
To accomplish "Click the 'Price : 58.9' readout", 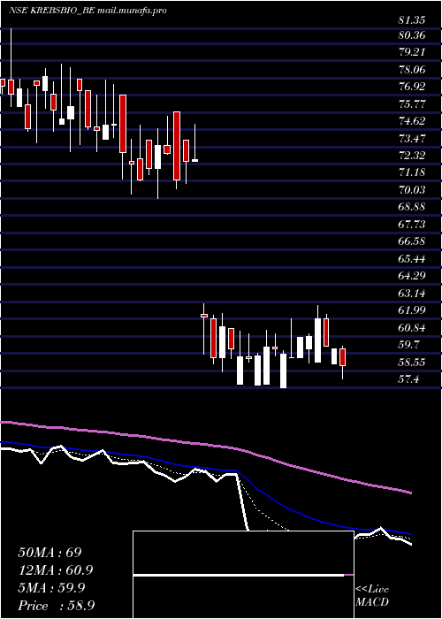I will tap(56, 606).
